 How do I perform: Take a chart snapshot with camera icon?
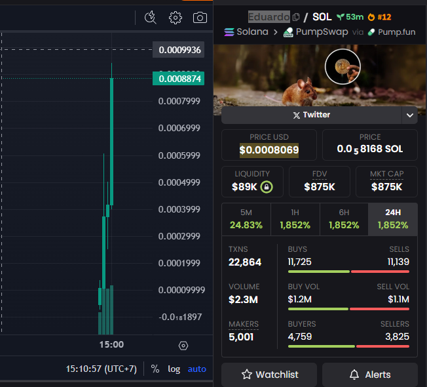tap(200, 18)
